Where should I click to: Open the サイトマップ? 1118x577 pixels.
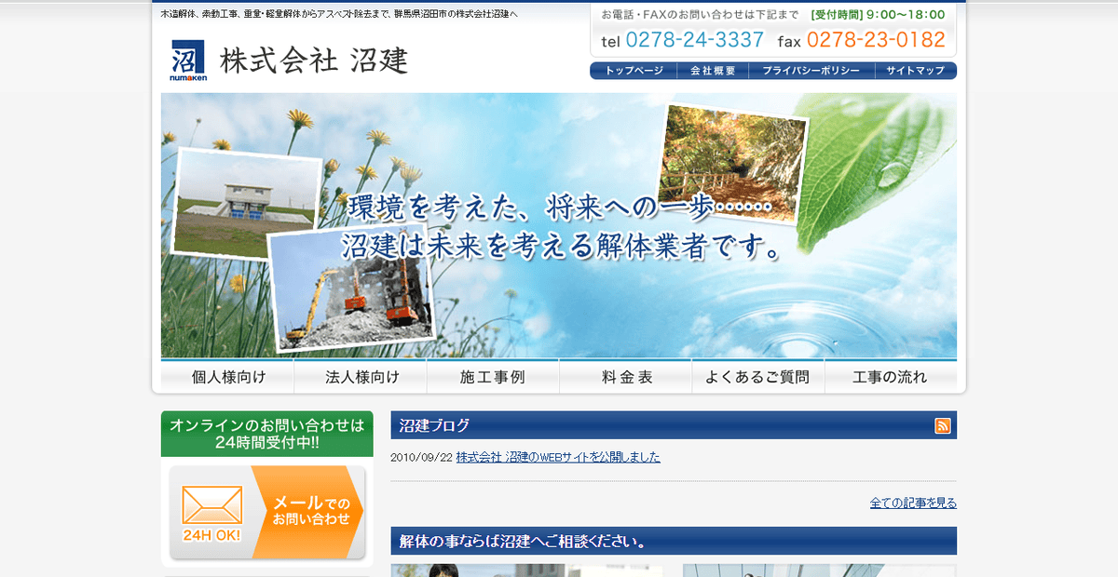coord(915,70)
